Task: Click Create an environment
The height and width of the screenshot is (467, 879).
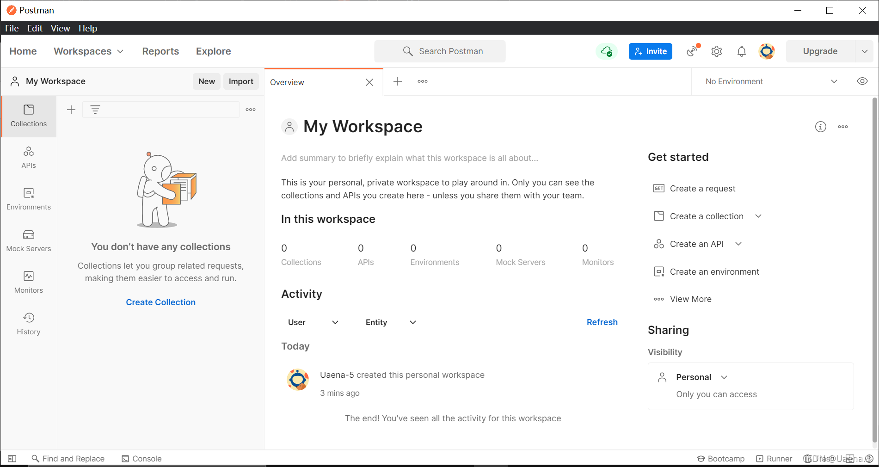Action: point(706,272)
